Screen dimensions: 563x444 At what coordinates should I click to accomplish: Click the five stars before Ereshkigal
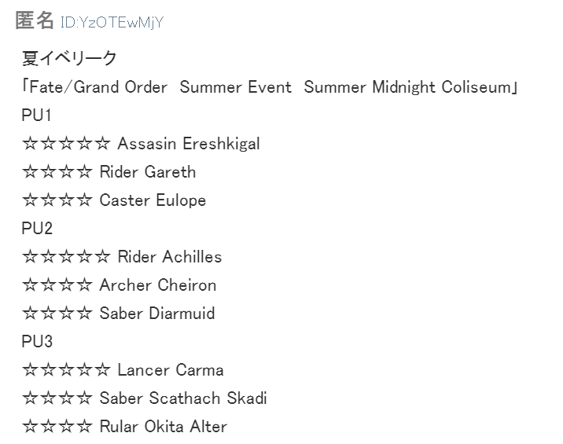coord(66,144)
